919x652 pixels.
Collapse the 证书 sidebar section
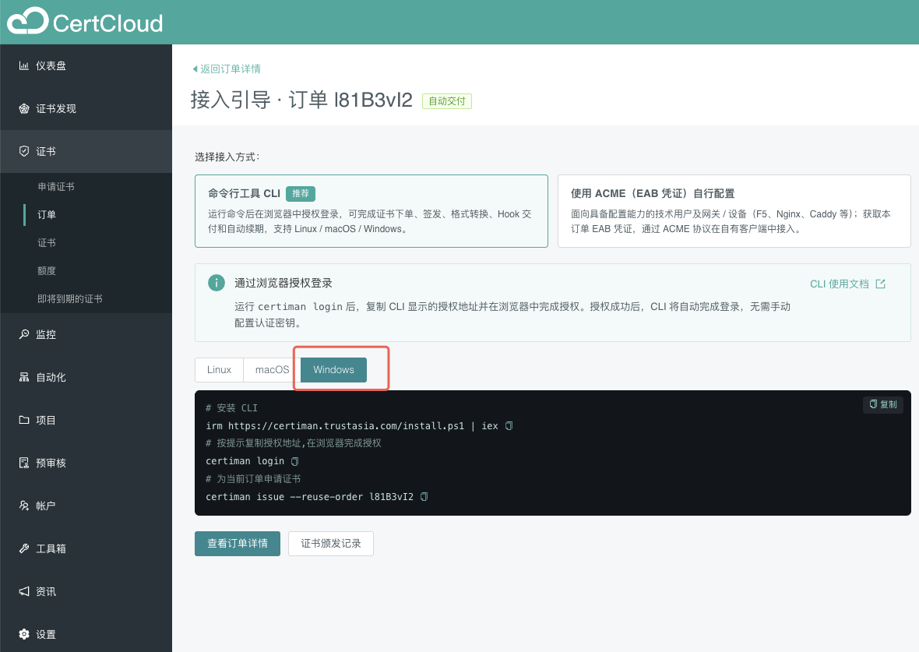(x=86, y=151)
